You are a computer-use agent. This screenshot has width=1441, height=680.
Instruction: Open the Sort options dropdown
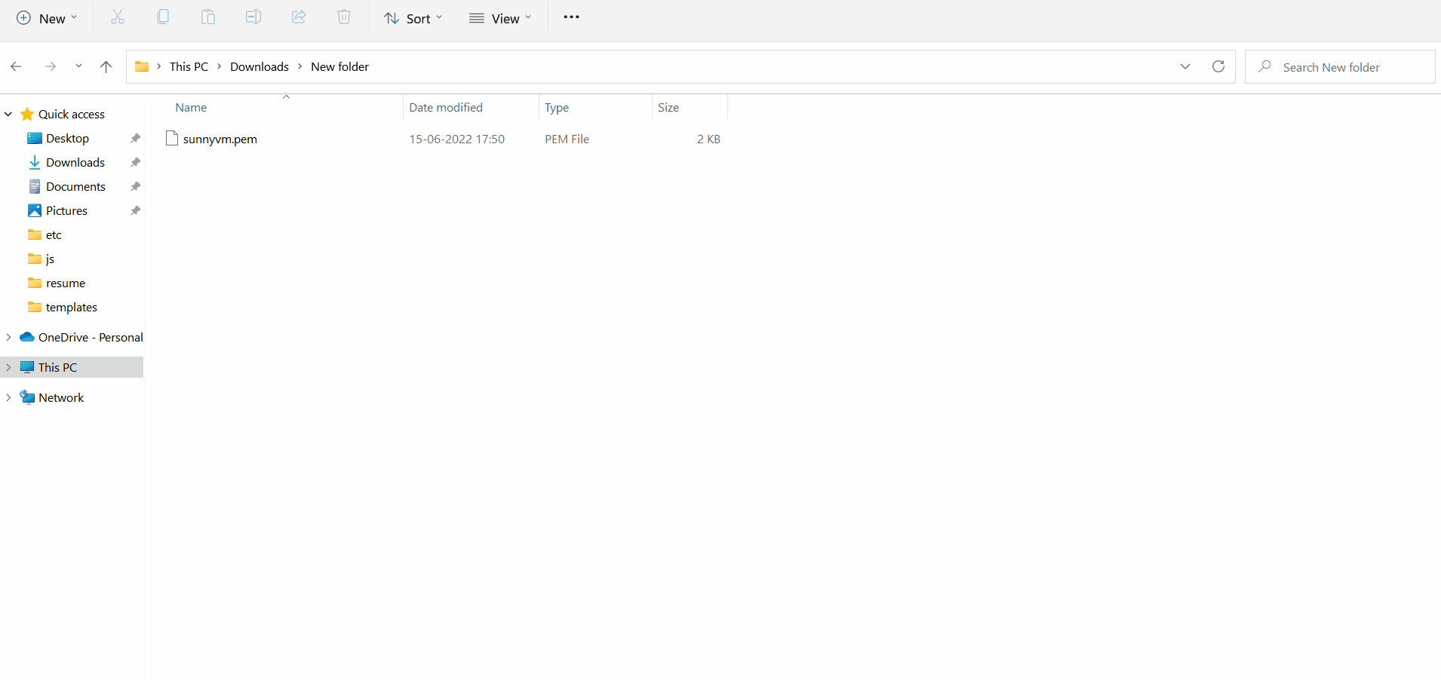pos(413,18)
